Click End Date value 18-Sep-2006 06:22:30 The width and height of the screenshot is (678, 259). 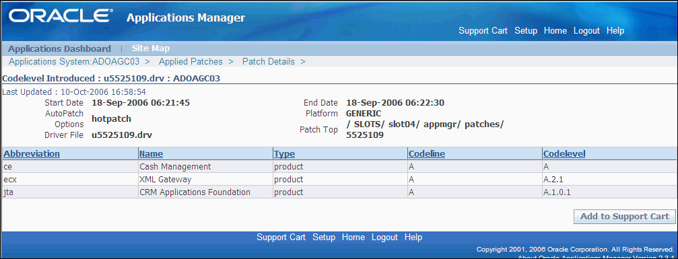pyautogui.click(x=395, y=103)
